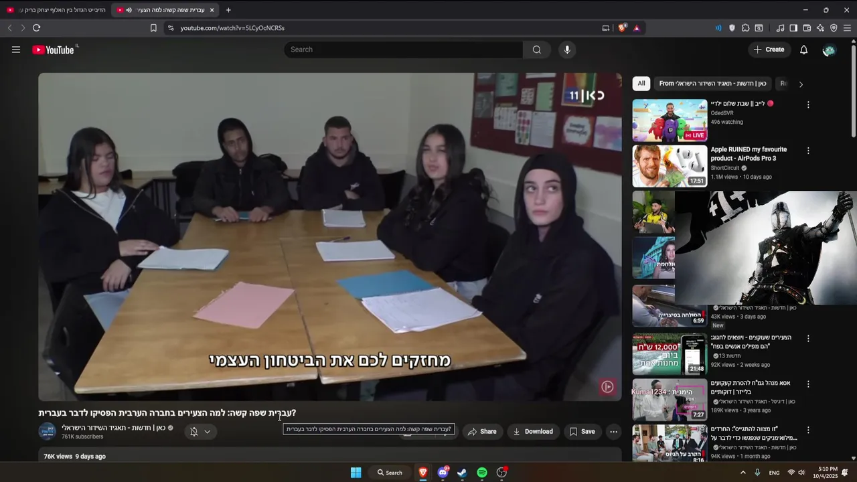857x482 pixels.
Task: Open the extensions puzzle icon
Action: pos(745,28)
